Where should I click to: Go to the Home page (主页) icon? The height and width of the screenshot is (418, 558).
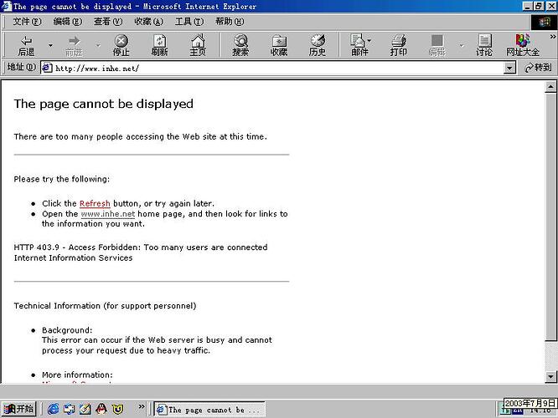[x=198, y=45]
